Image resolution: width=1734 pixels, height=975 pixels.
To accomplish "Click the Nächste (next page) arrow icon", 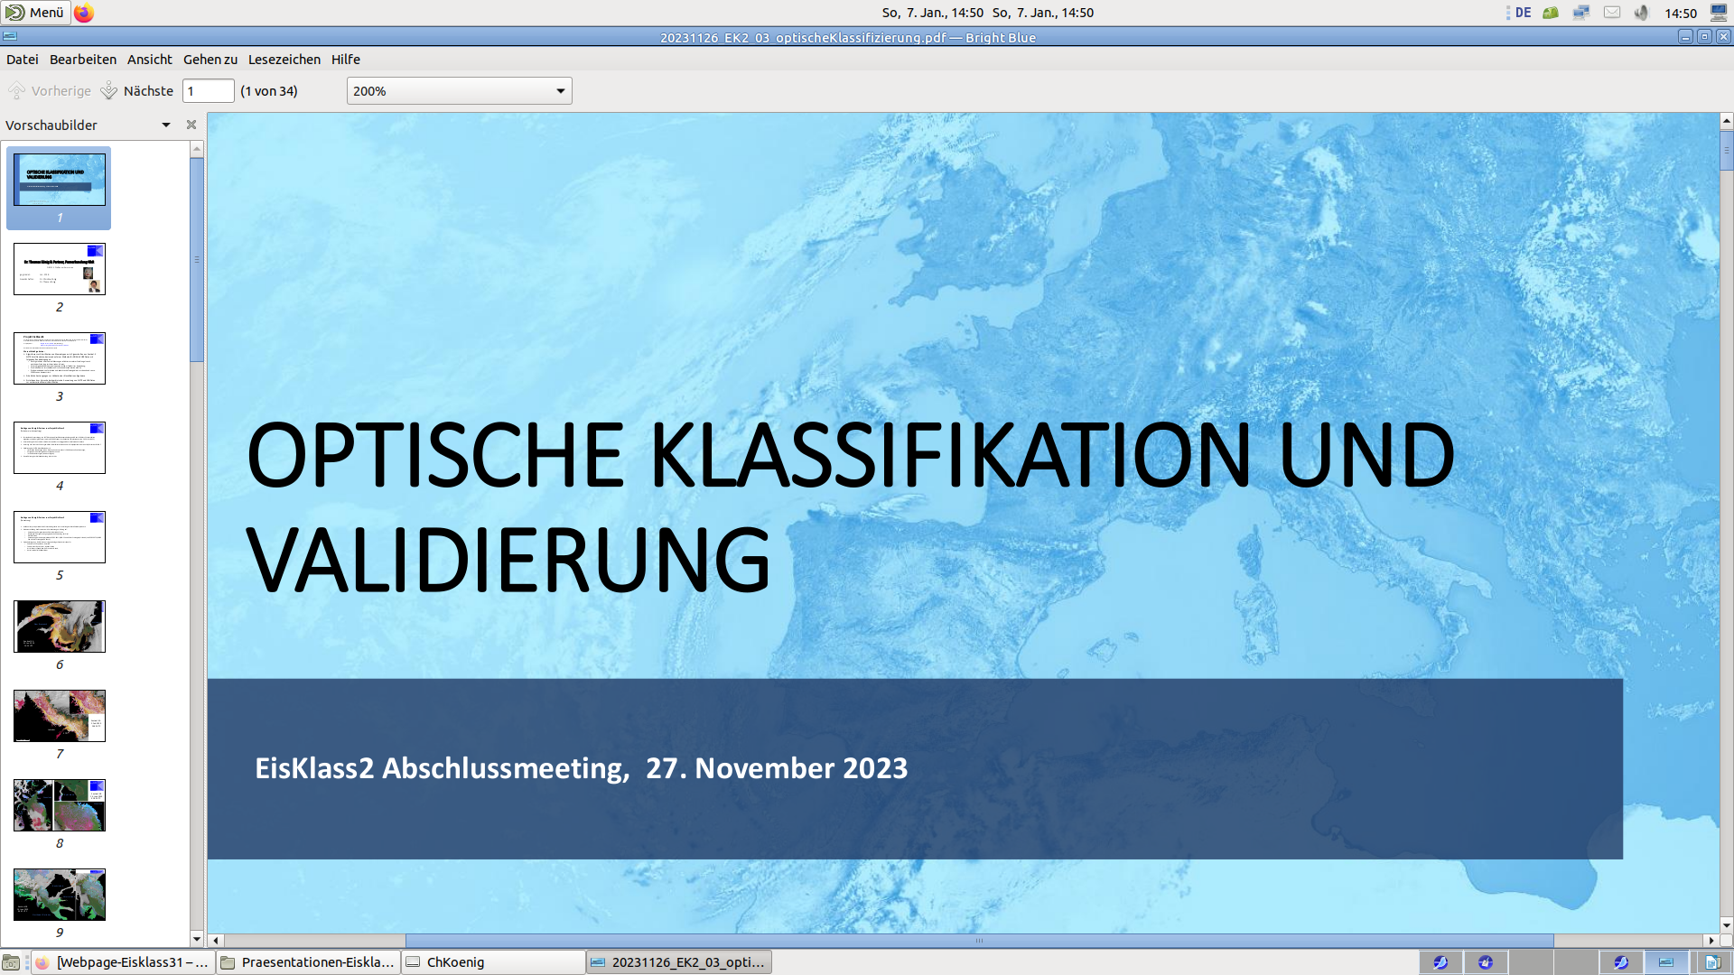I will 108,90.
